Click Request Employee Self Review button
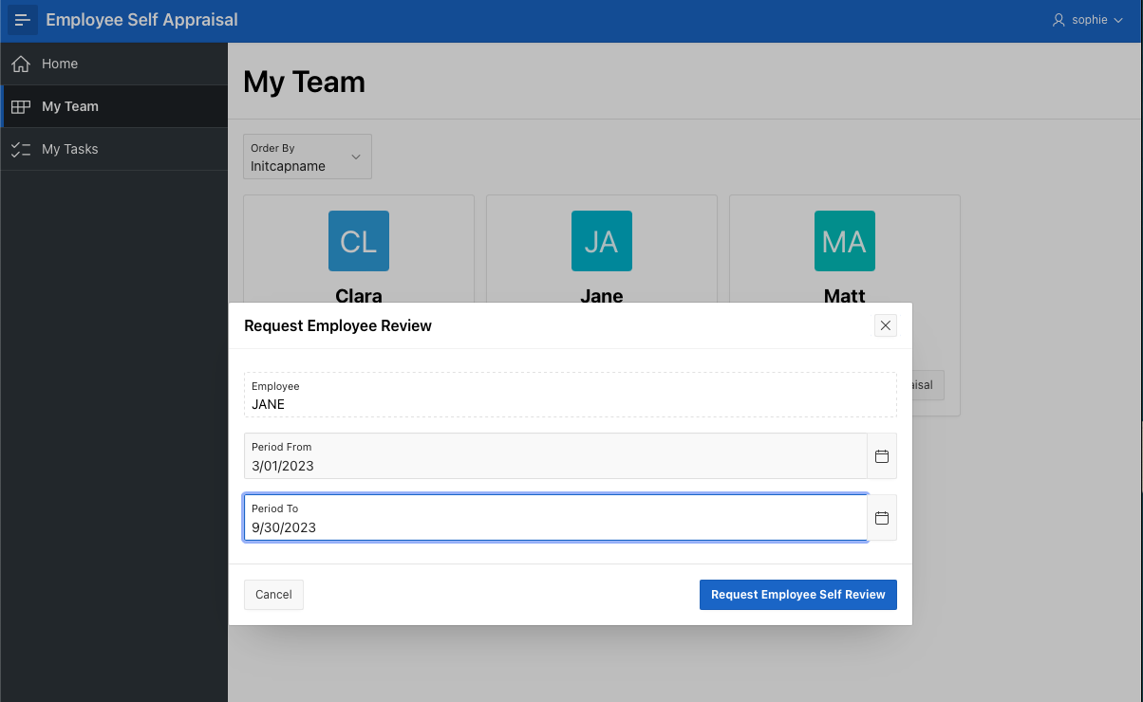1143x702 pixels. [x=797, y=595]
